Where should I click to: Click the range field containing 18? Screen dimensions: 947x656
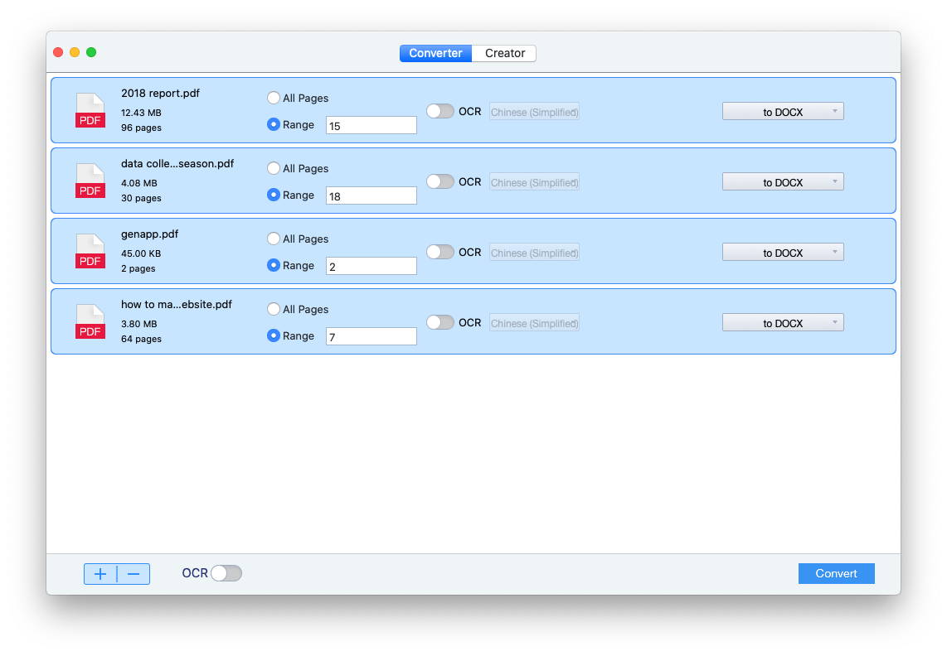click(372, 195)
